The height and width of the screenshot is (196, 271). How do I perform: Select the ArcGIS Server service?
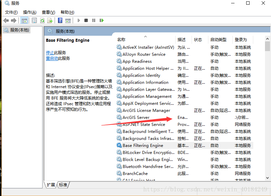click(x=185, y=118)
